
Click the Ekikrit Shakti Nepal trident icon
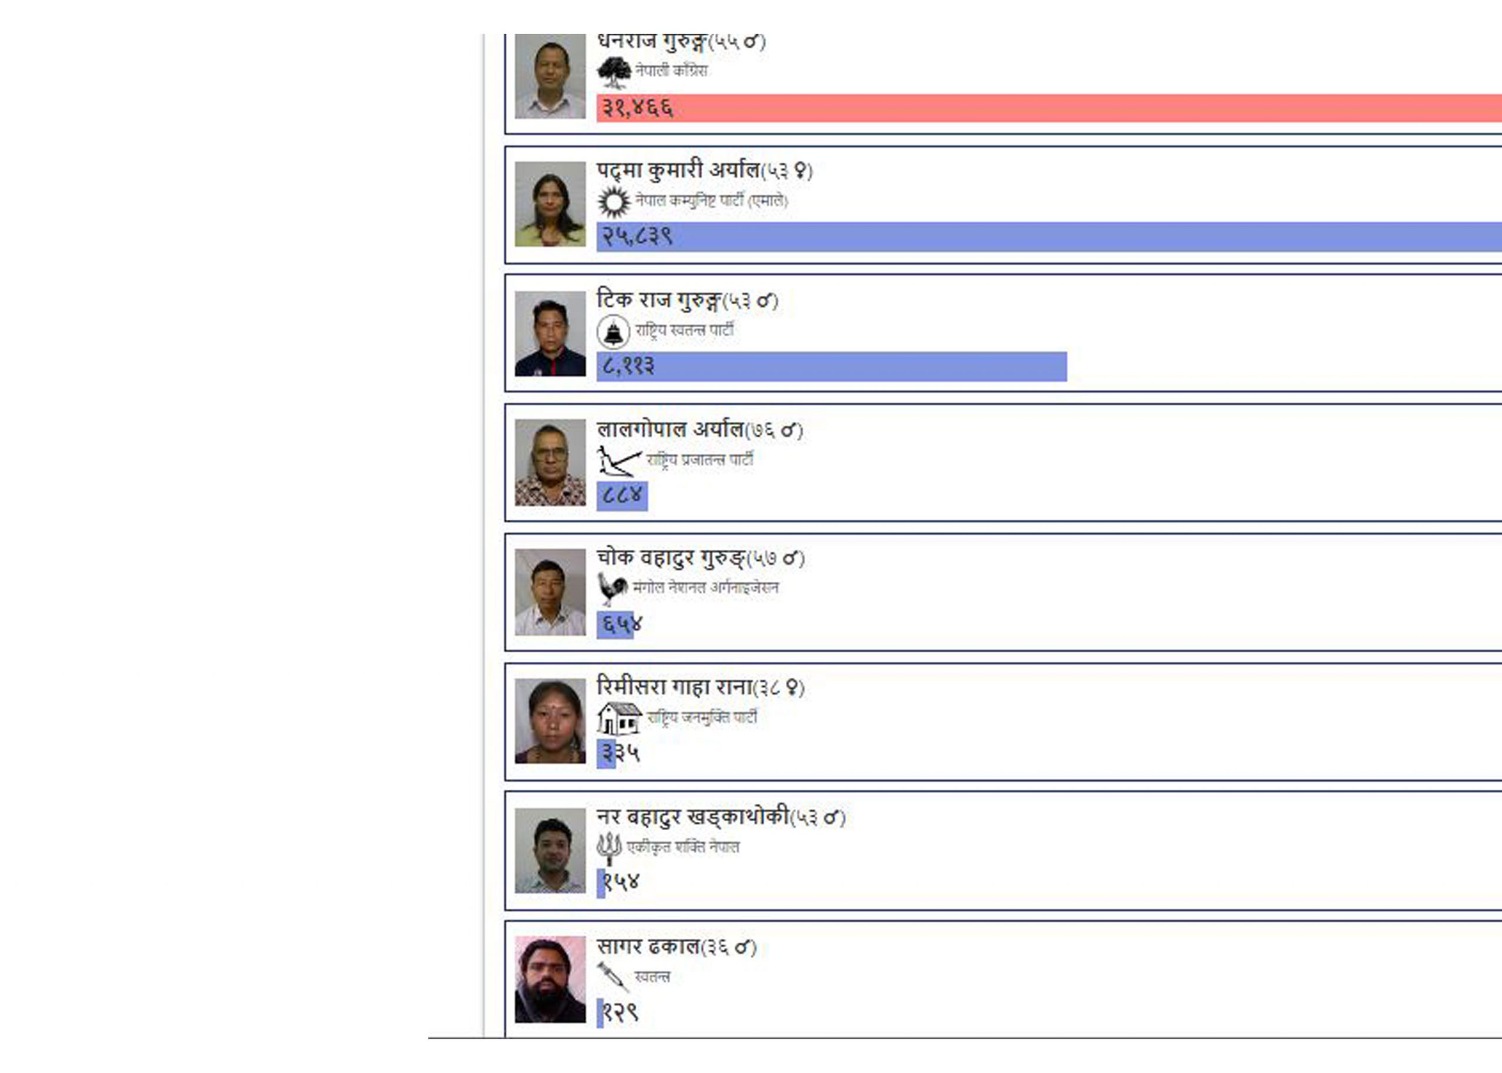pos(609,848)
